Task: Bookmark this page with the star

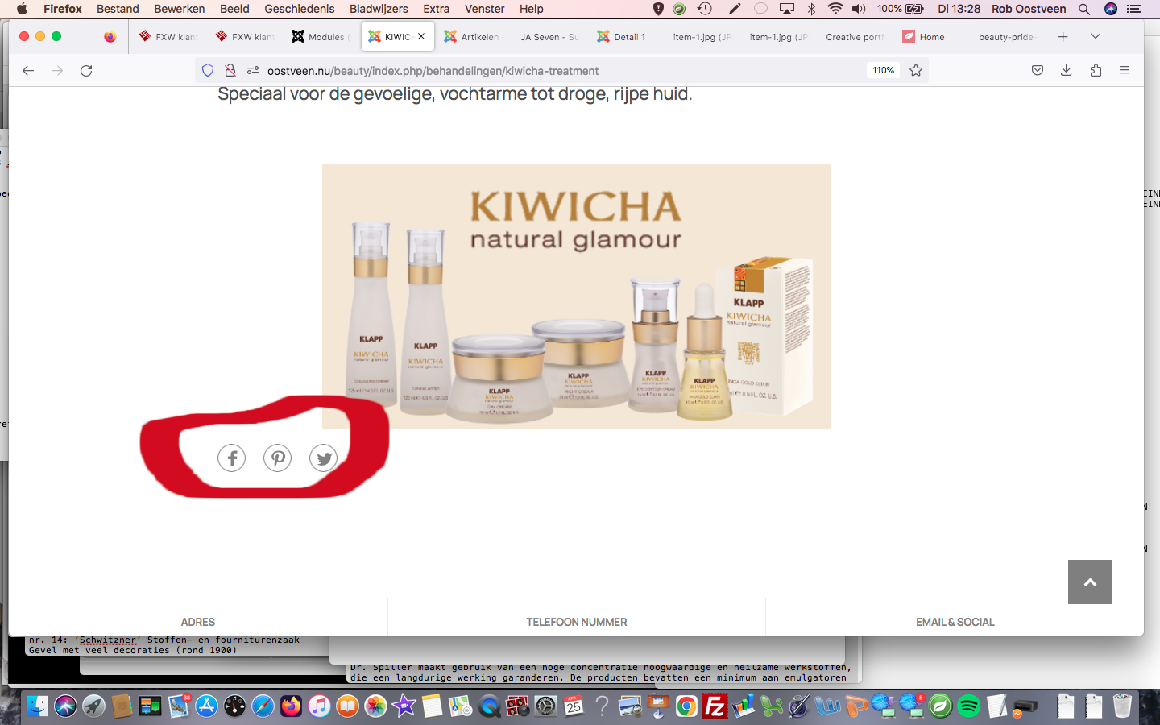Action: point(916,71)
